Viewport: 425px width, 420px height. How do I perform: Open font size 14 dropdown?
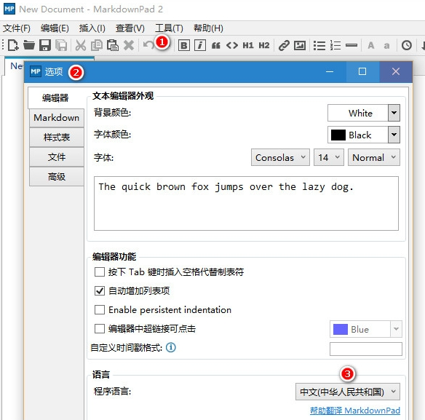click(329, 157)
